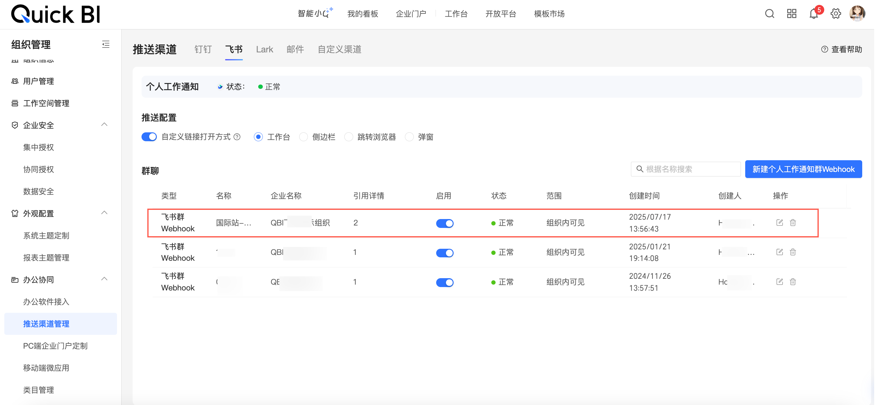Screen dimensions: 876x405
Task: Collapse the 企业安全 section chevron
Action: pyautogui.click(x=104, y=124)
